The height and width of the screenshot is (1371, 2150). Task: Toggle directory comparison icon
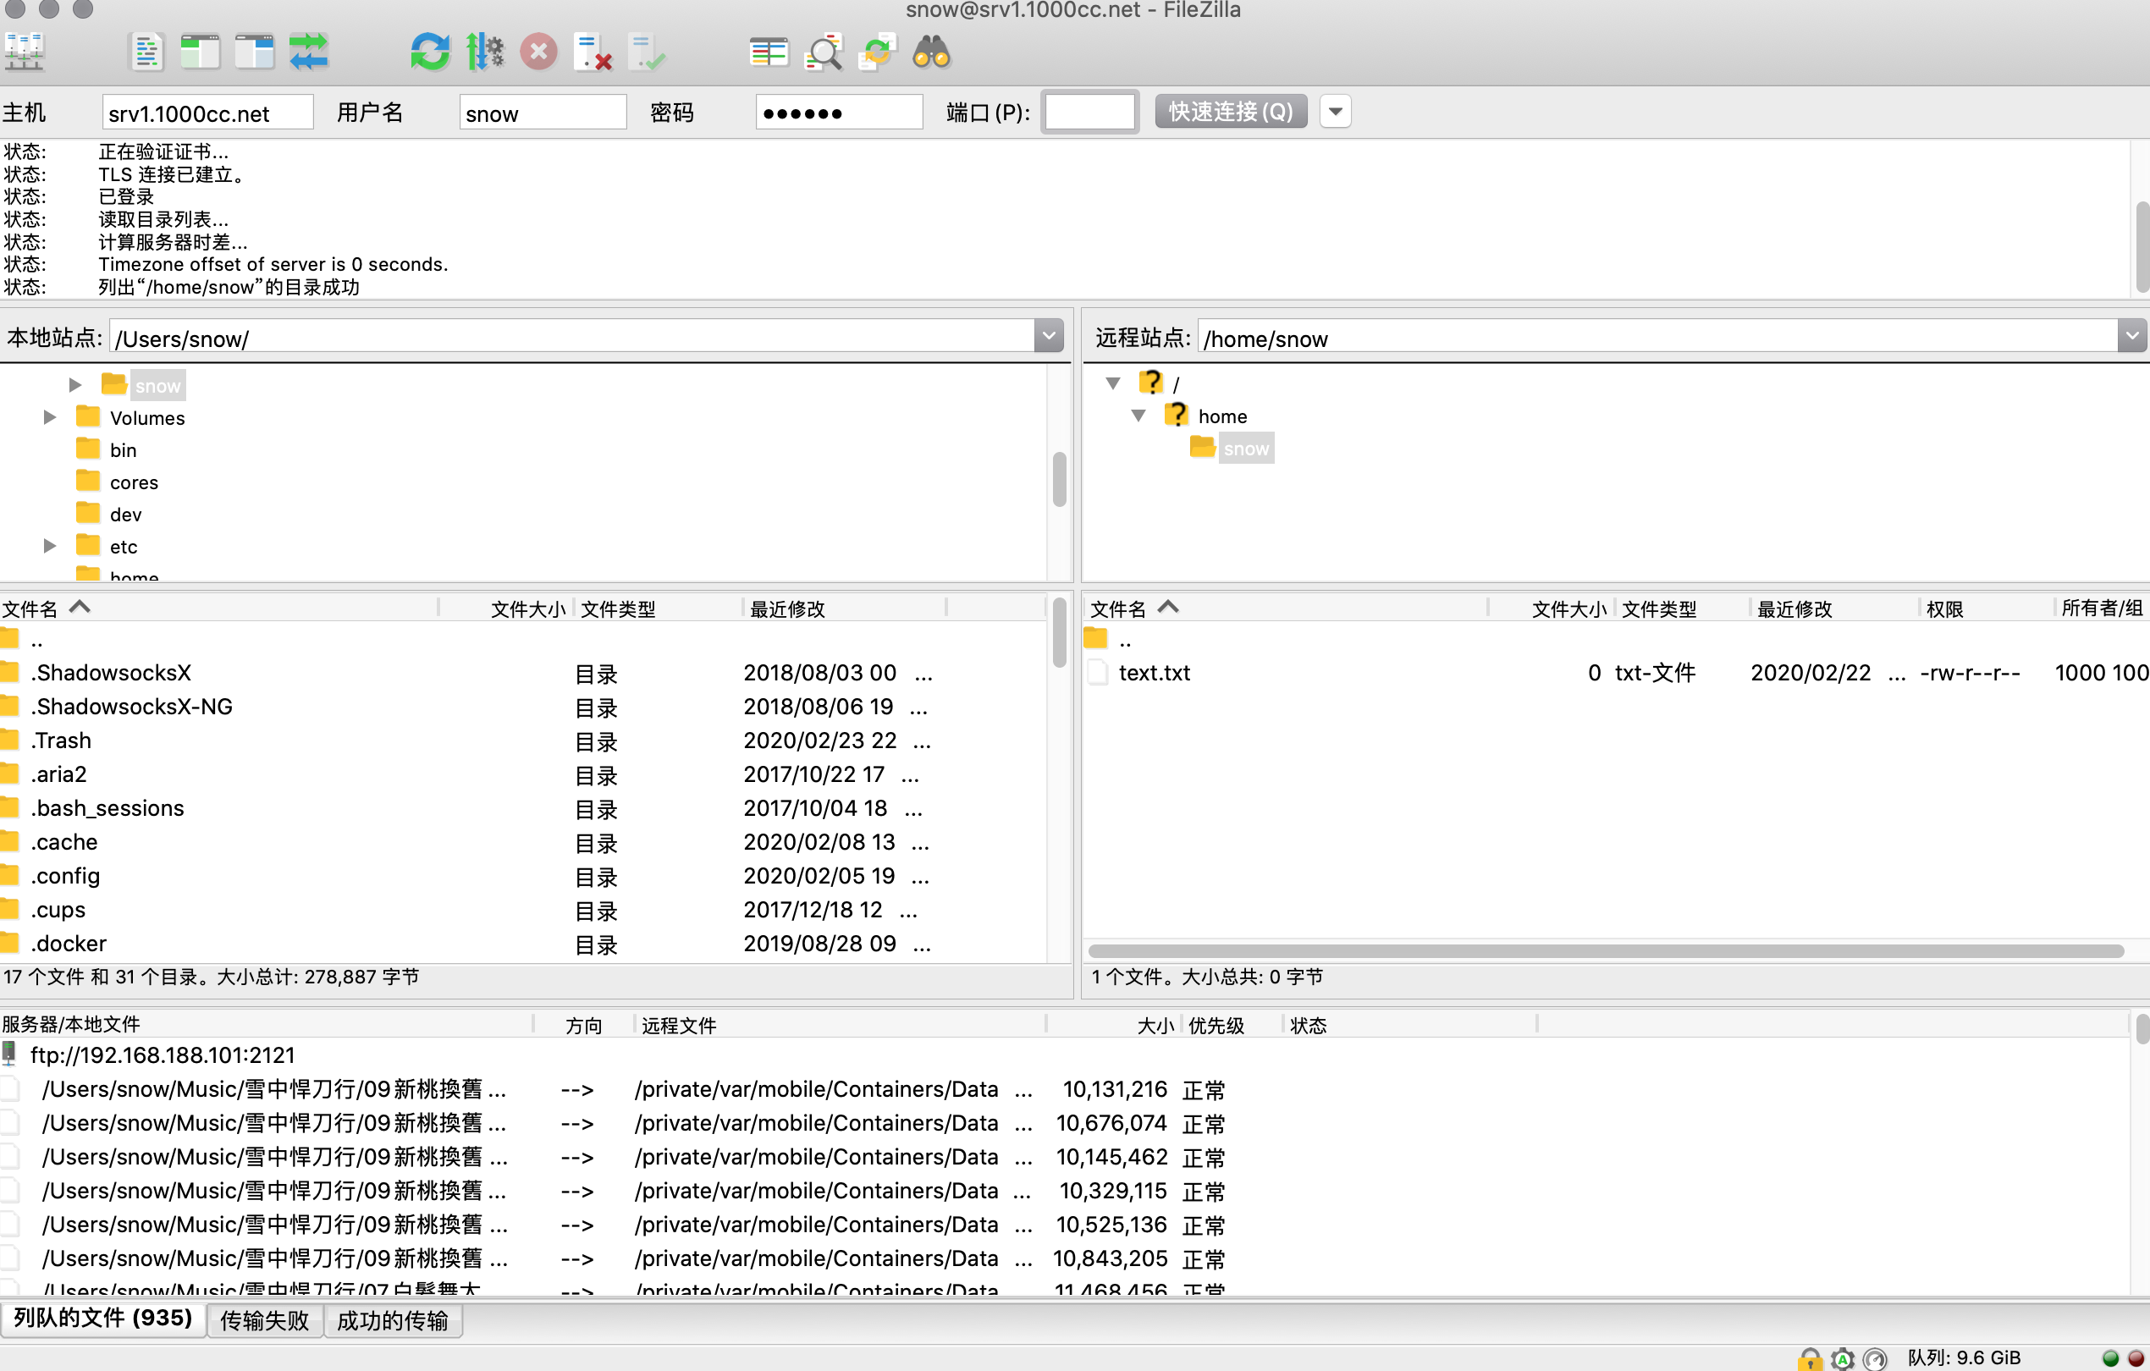tap(824, 52)
